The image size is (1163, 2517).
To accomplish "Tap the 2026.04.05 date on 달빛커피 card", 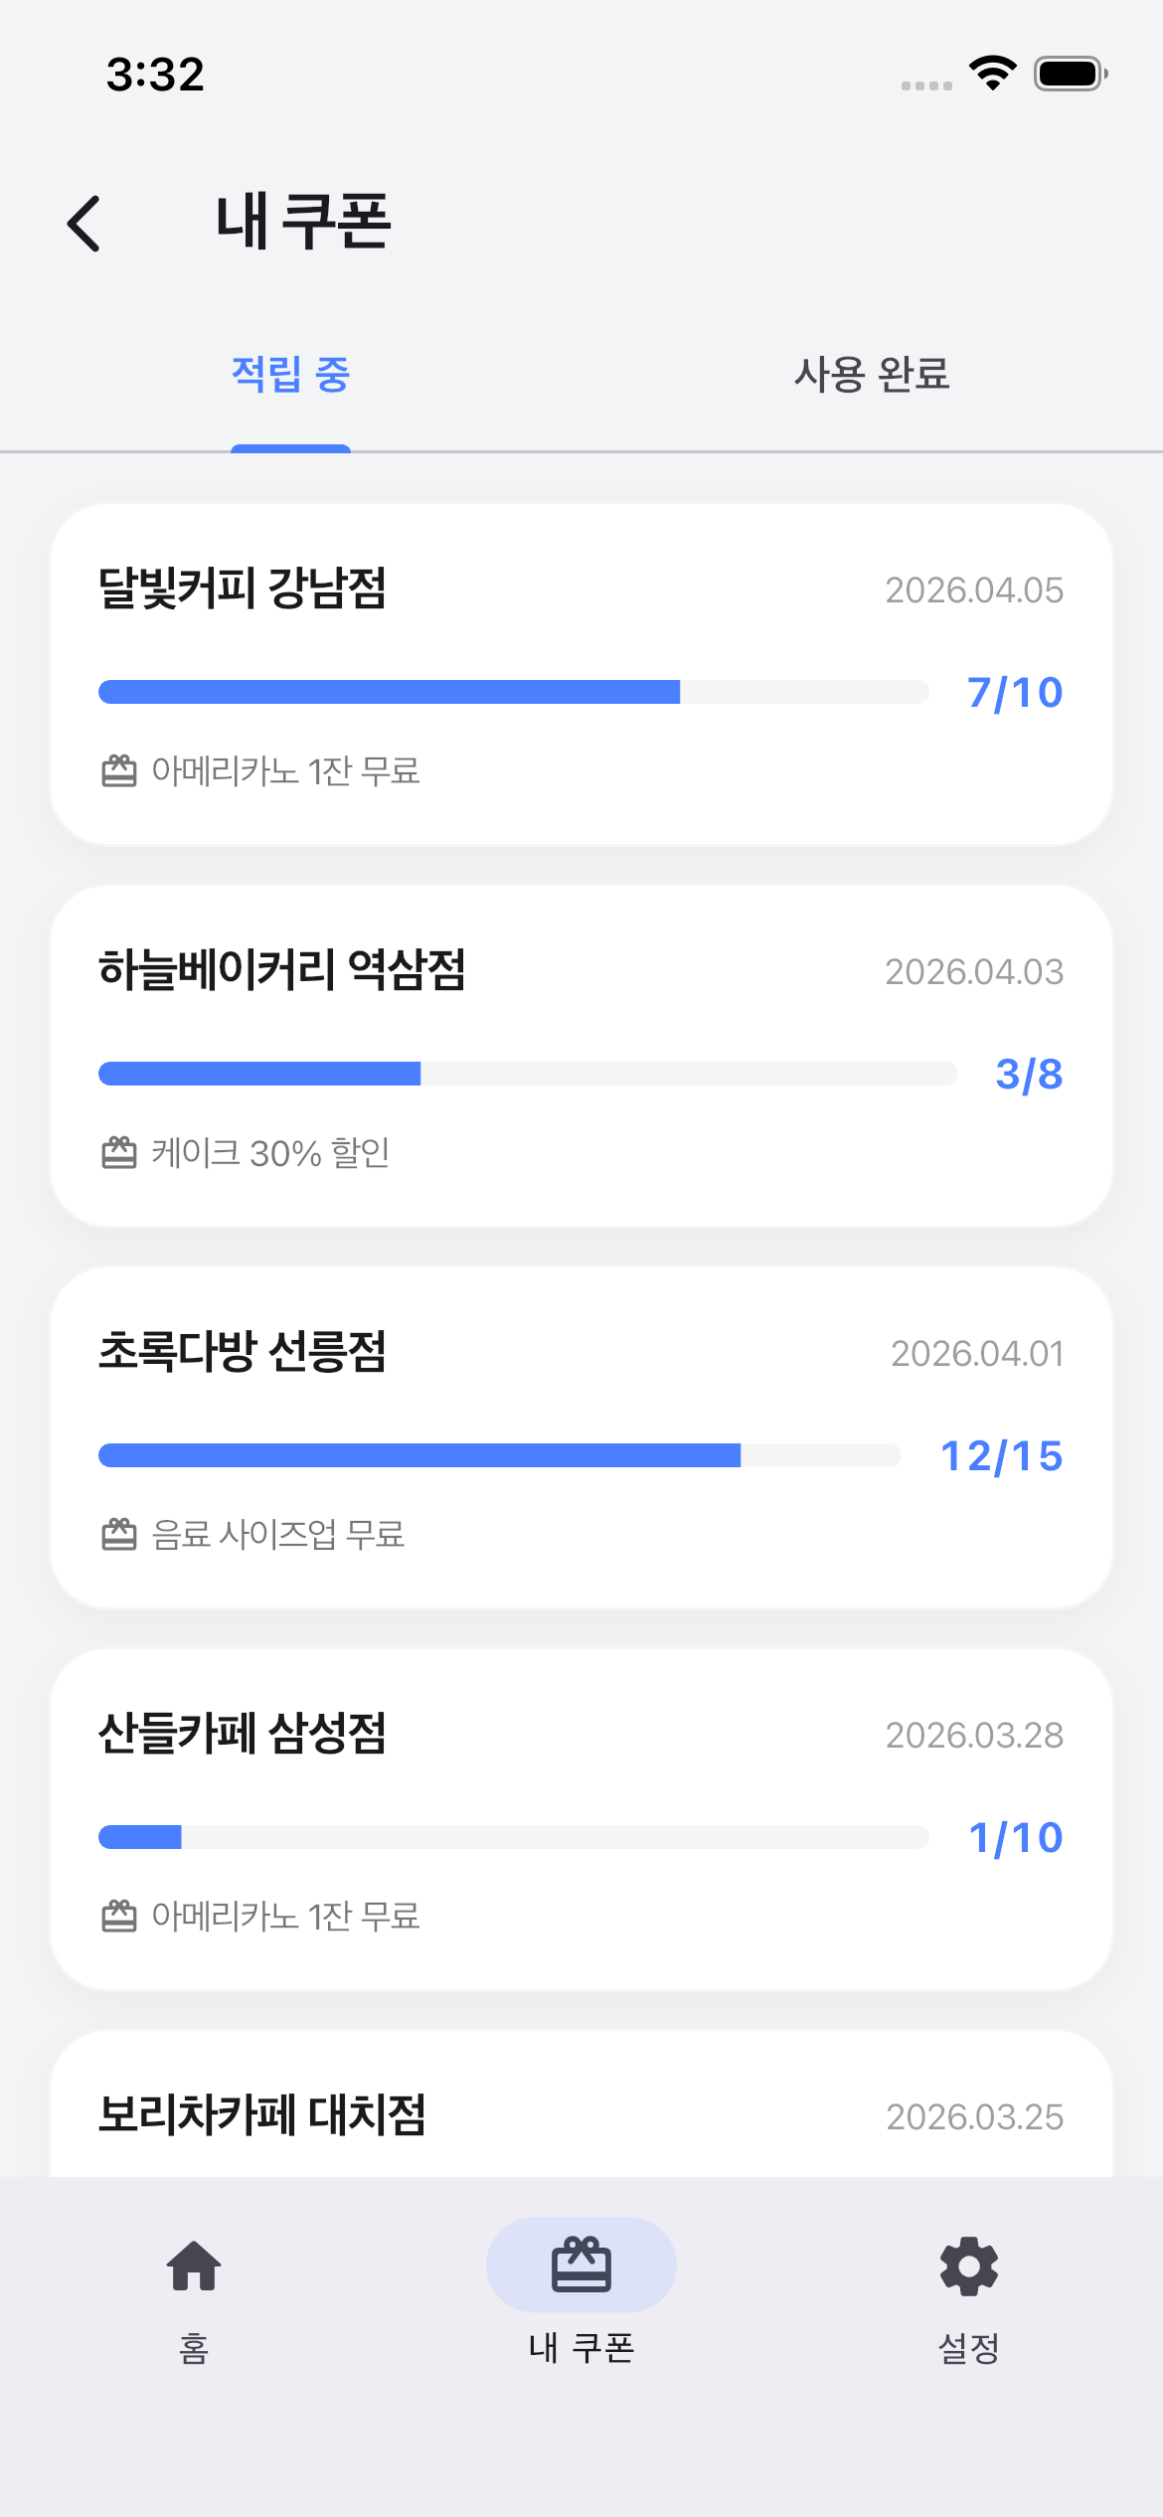I will tap(974, 590).
